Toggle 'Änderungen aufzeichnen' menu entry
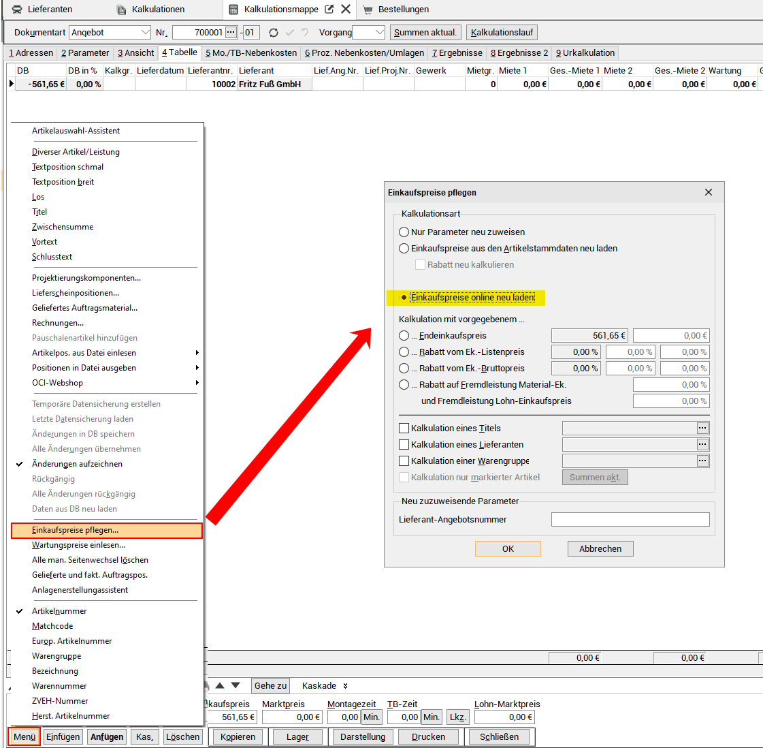The height and width of the screenshot is (748, 763). [107, 464]
